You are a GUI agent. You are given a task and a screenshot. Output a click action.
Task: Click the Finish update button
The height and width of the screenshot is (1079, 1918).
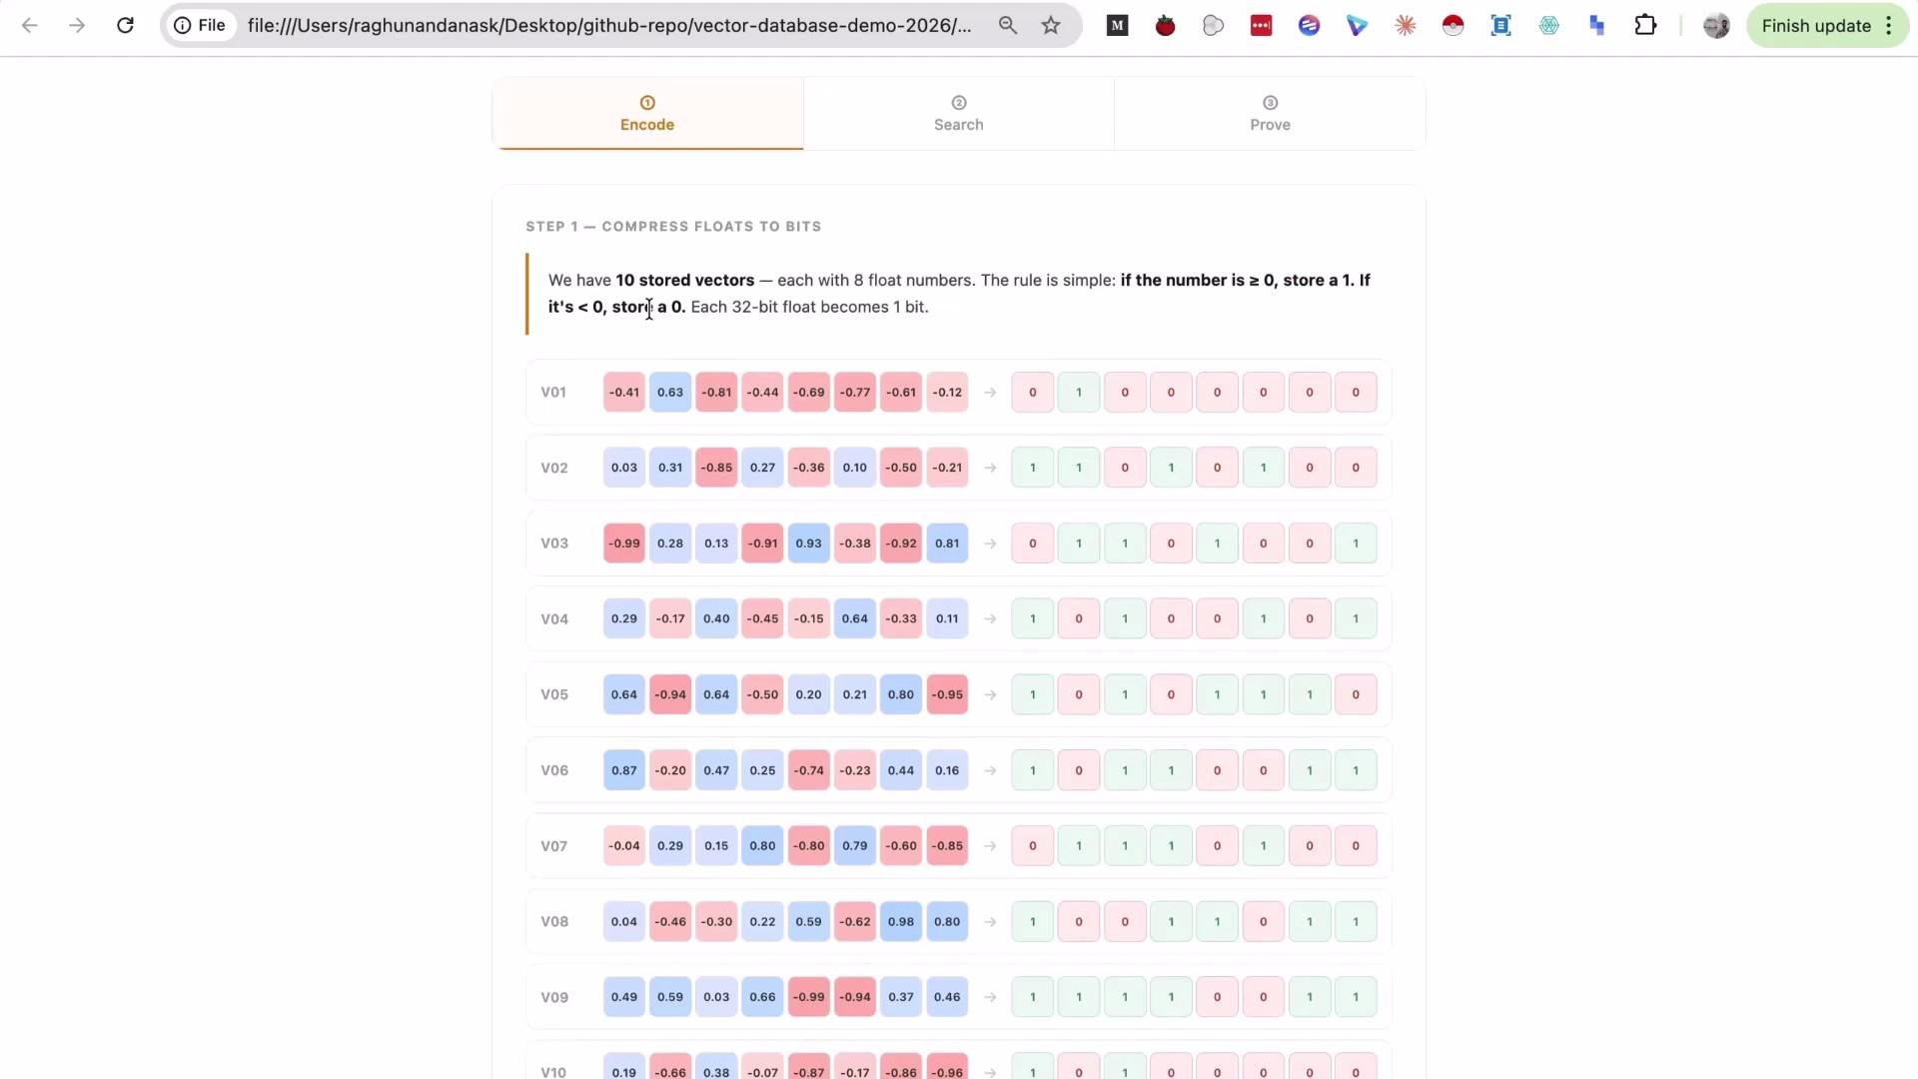pos(1816,26)
